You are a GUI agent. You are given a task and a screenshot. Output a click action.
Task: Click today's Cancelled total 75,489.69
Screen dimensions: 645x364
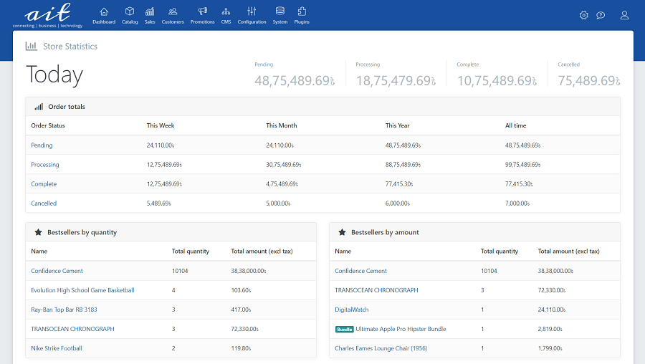589,81
